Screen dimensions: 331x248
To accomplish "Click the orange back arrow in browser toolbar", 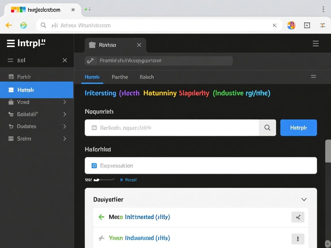I will pos(9,25).
